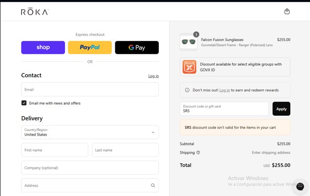Open the Falcon Fusion Sunglasses thumbnail
Screen dimensions: 310x196
point(188,42)
